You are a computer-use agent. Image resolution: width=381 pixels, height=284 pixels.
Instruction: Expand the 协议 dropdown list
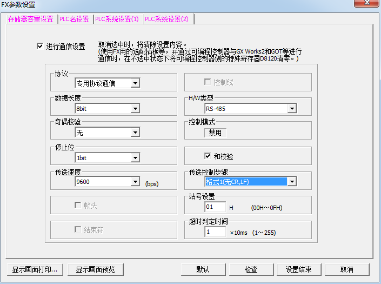(135, 83)
